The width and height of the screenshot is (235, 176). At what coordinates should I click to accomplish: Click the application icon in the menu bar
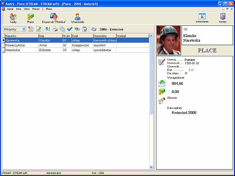[3, 9]
